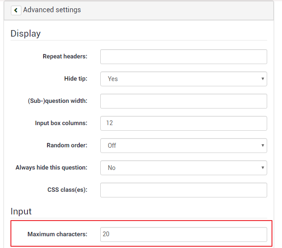Click the "Random order:" label text
Screen dimensions: 282x248
click(x=67, y=146)
